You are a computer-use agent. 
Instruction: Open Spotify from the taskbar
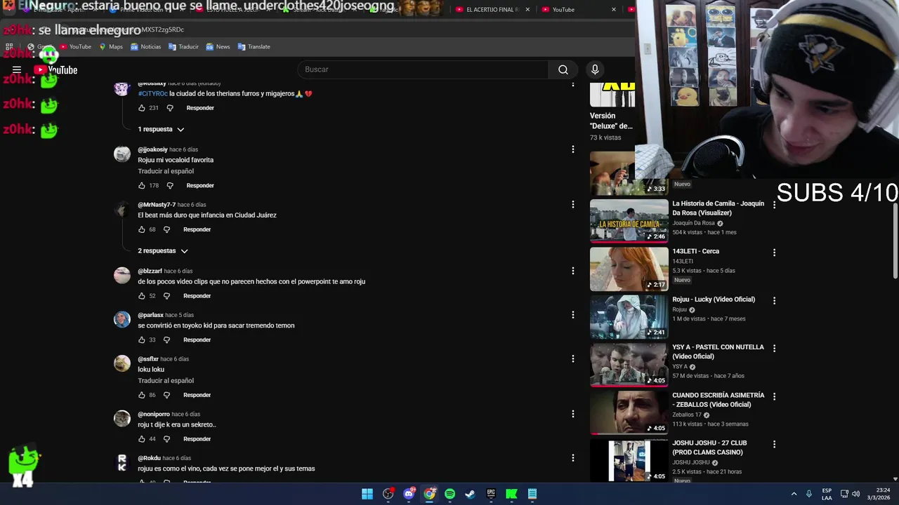[x=449, y=494]
